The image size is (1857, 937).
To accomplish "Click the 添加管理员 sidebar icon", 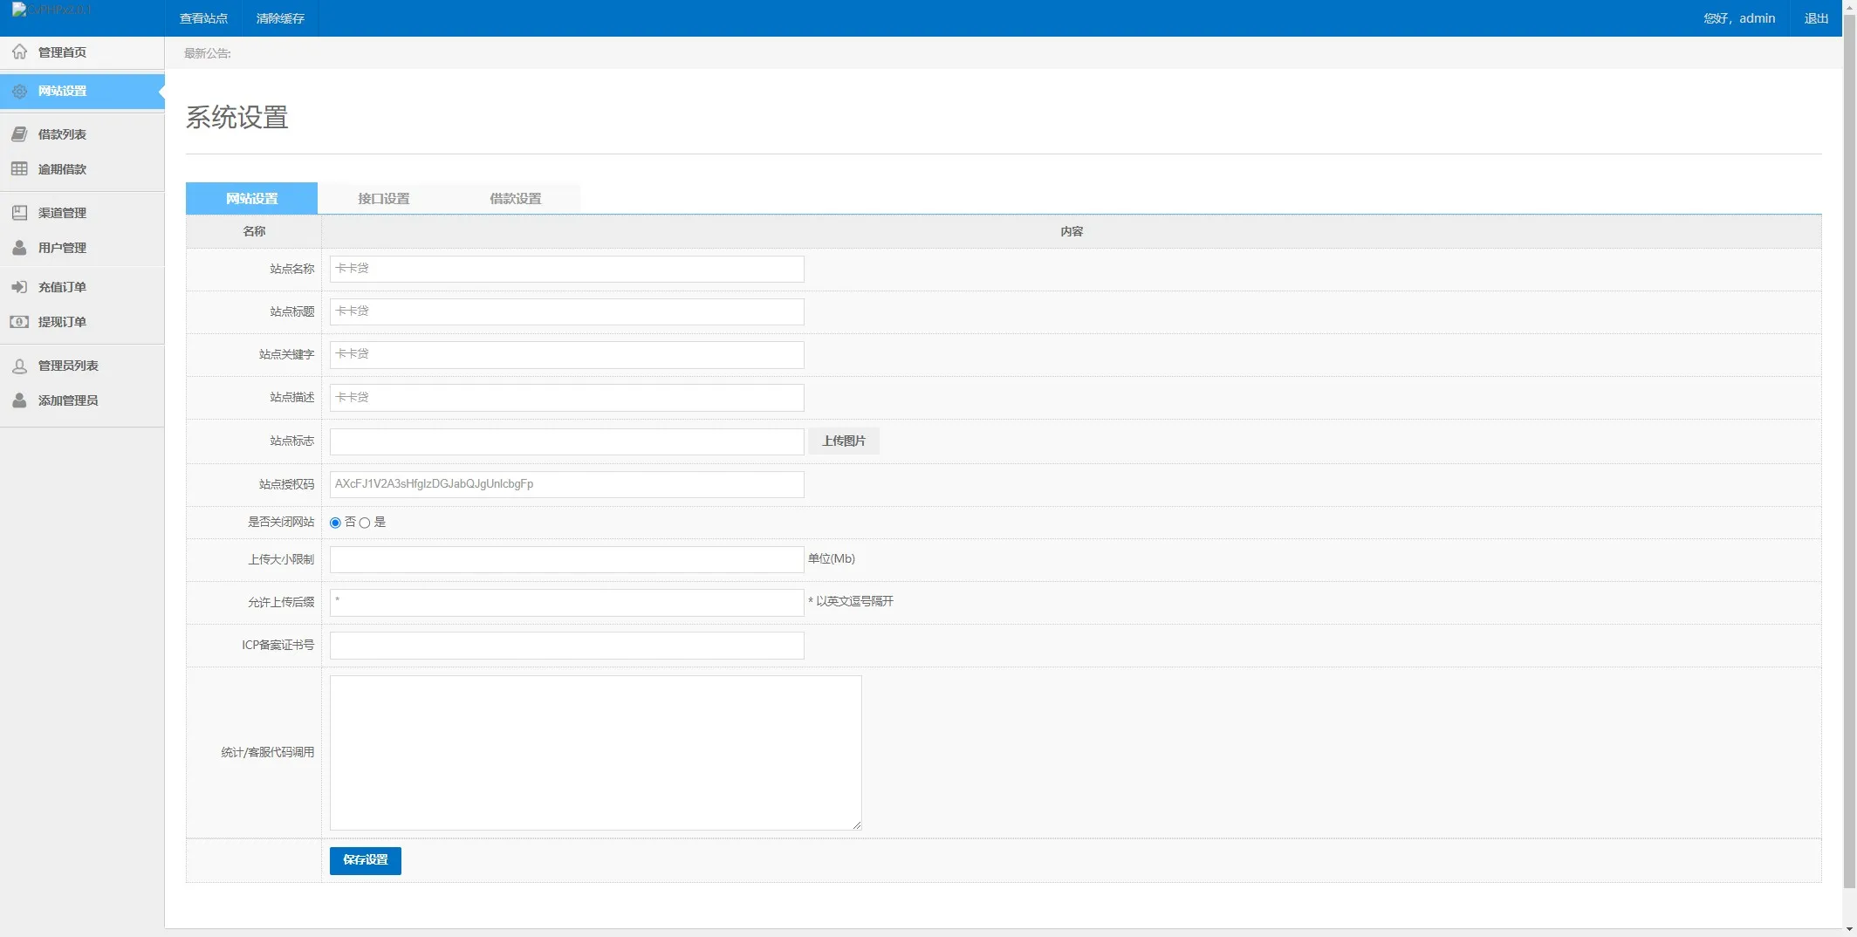I will [x=19, y=400].
